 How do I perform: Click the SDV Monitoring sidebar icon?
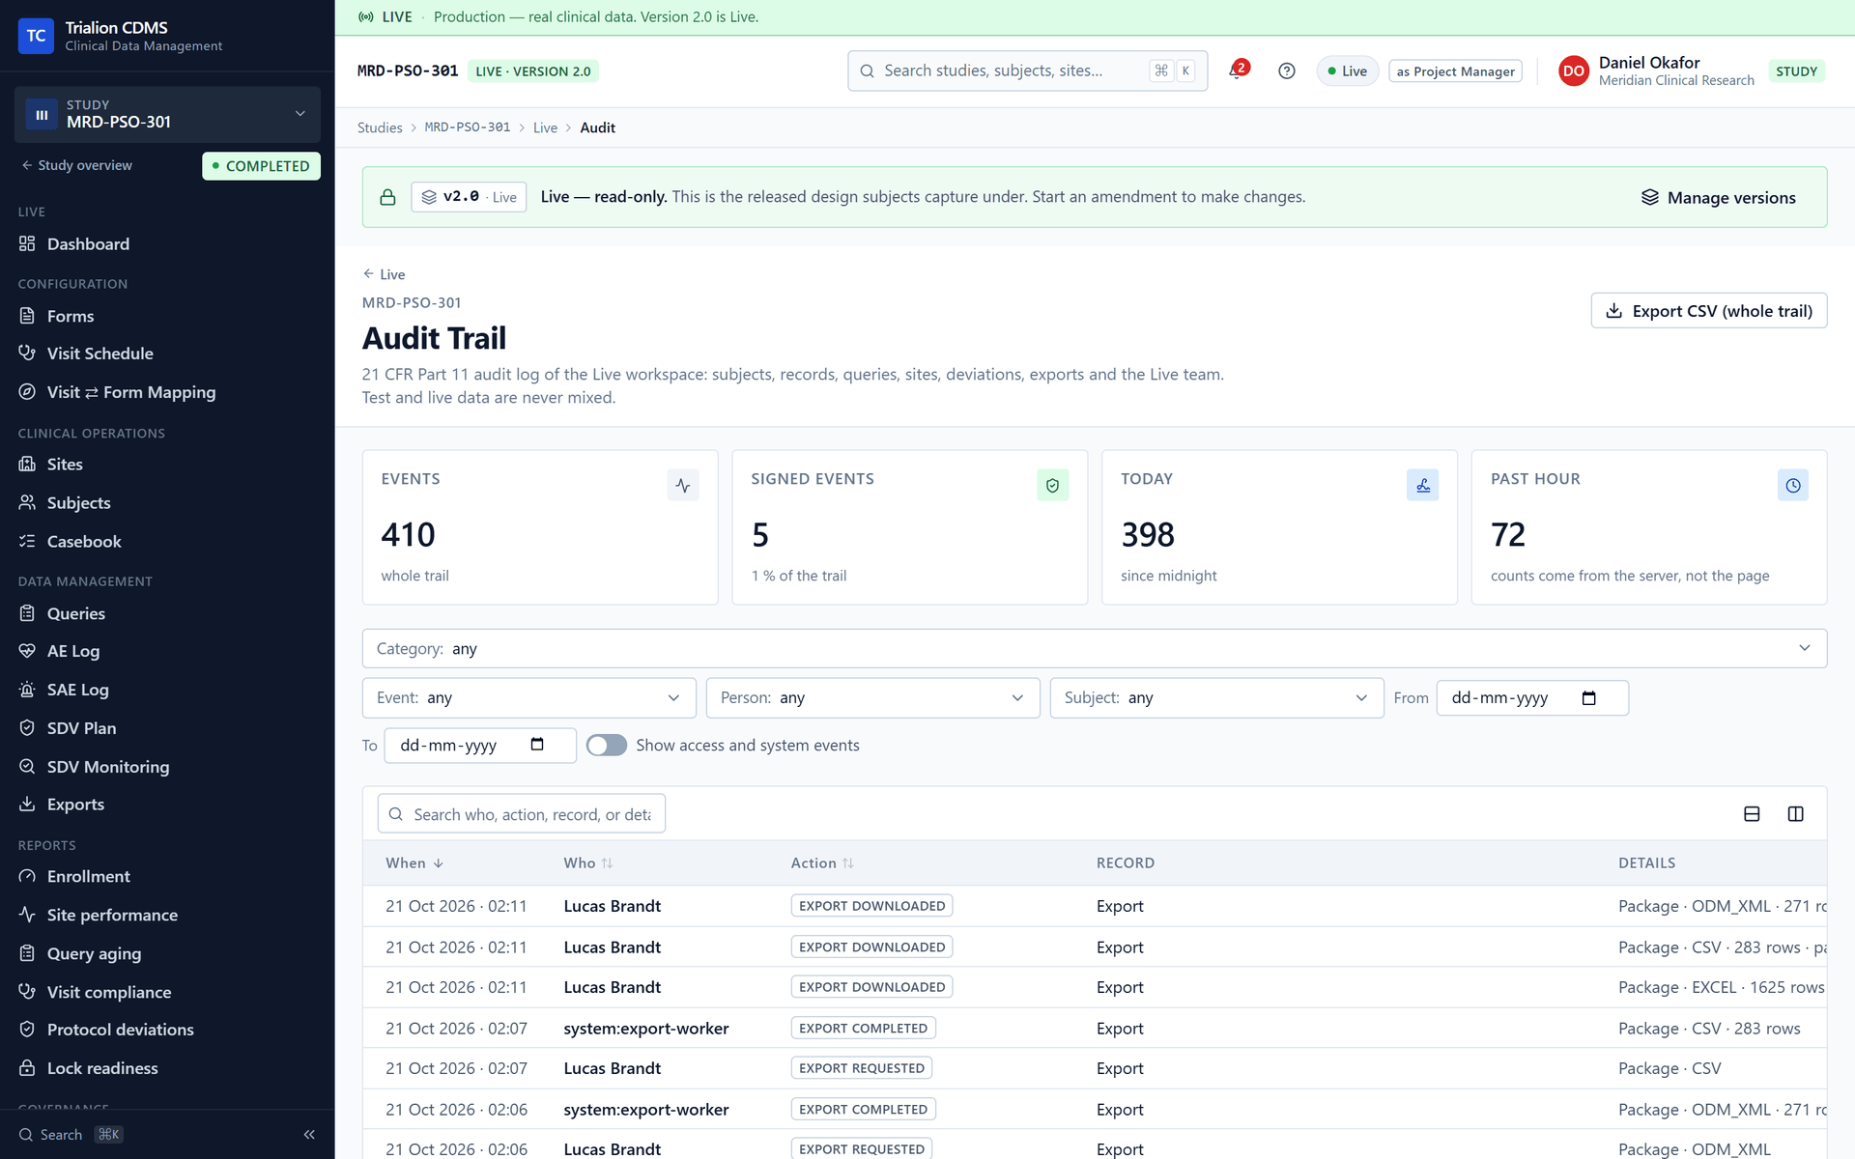(27, 766)
